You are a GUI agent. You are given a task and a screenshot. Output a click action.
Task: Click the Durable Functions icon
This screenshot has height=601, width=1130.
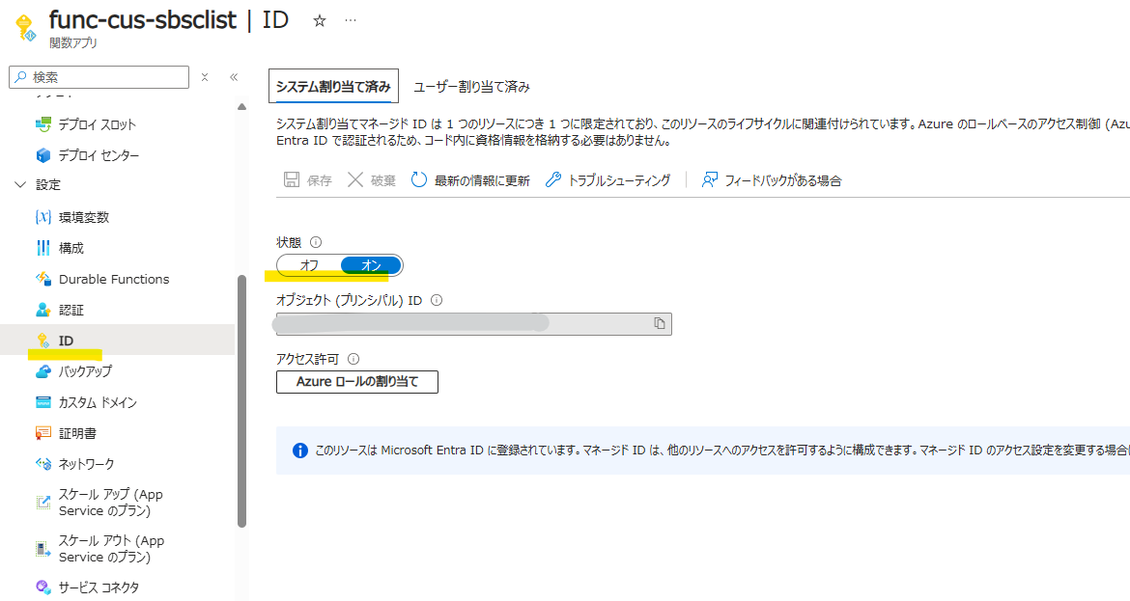coord(43,279)
